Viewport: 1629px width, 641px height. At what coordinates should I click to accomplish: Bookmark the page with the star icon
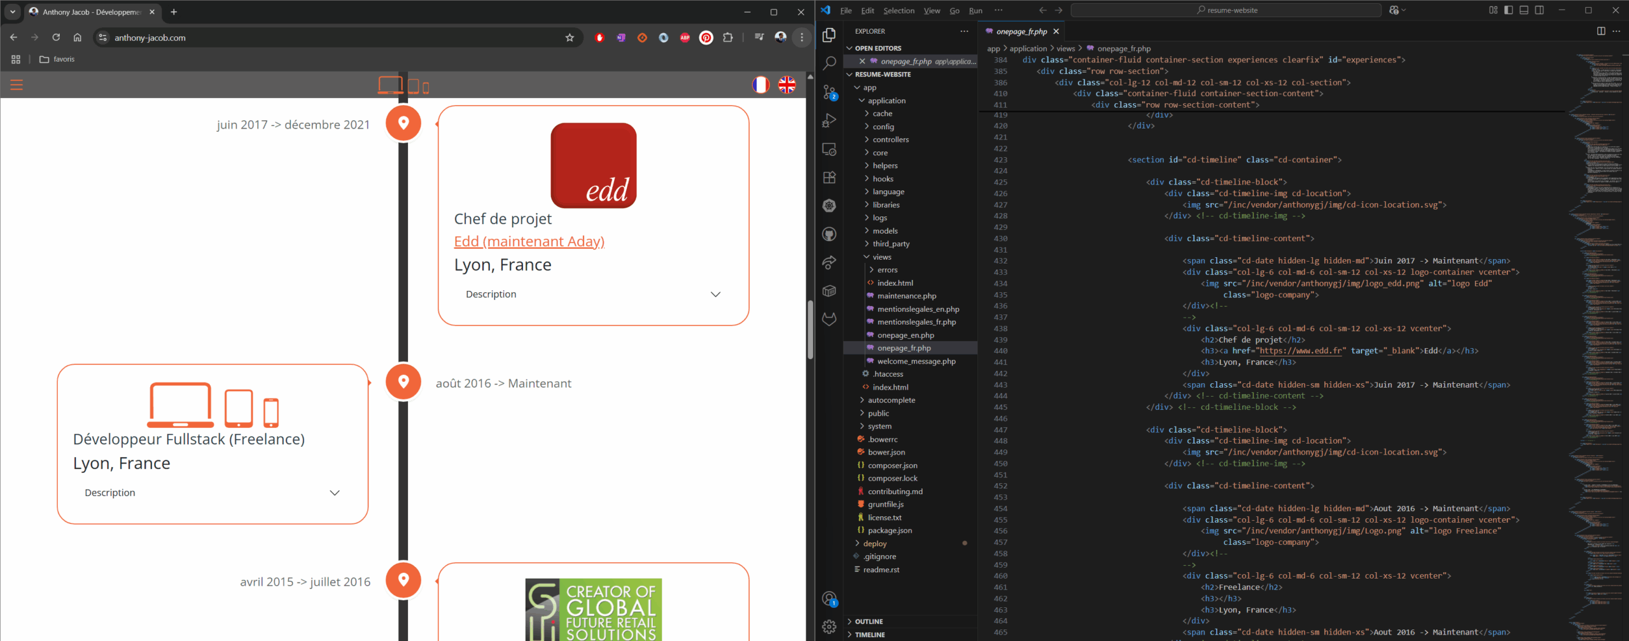570,38
